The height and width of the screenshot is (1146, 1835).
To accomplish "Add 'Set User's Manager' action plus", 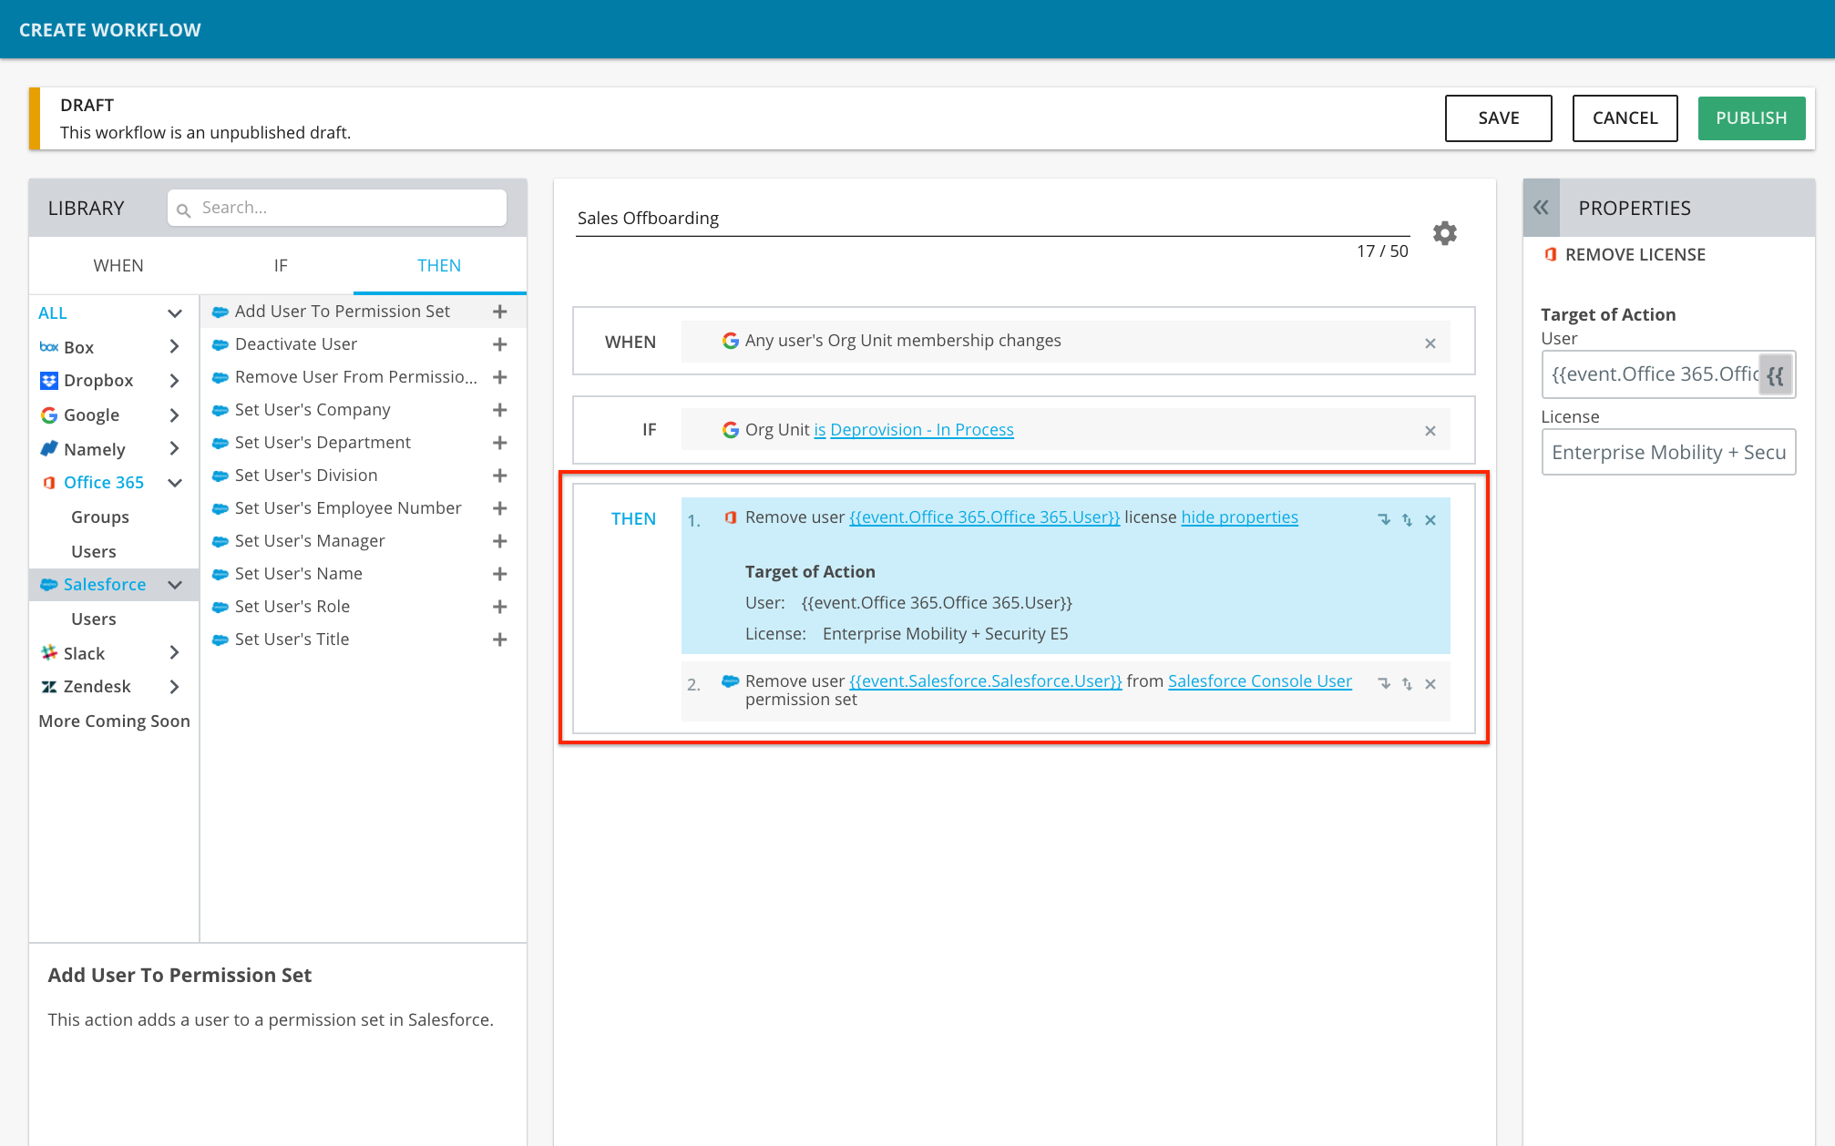I will coord(499,541).
